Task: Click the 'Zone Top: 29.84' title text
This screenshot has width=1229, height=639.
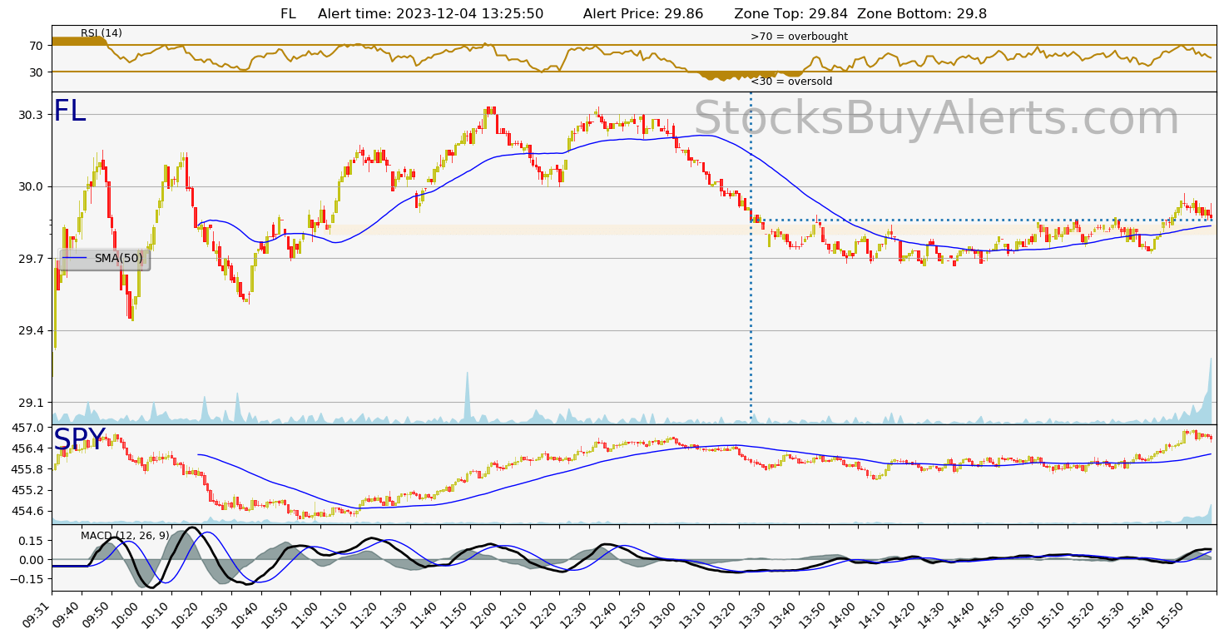Action: 792,13
